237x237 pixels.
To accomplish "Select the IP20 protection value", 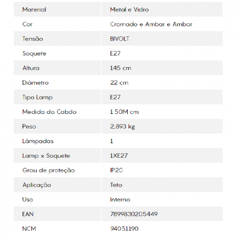I will 116,170.
